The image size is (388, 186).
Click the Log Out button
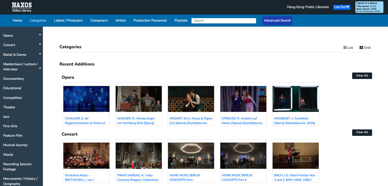[342, 7]
